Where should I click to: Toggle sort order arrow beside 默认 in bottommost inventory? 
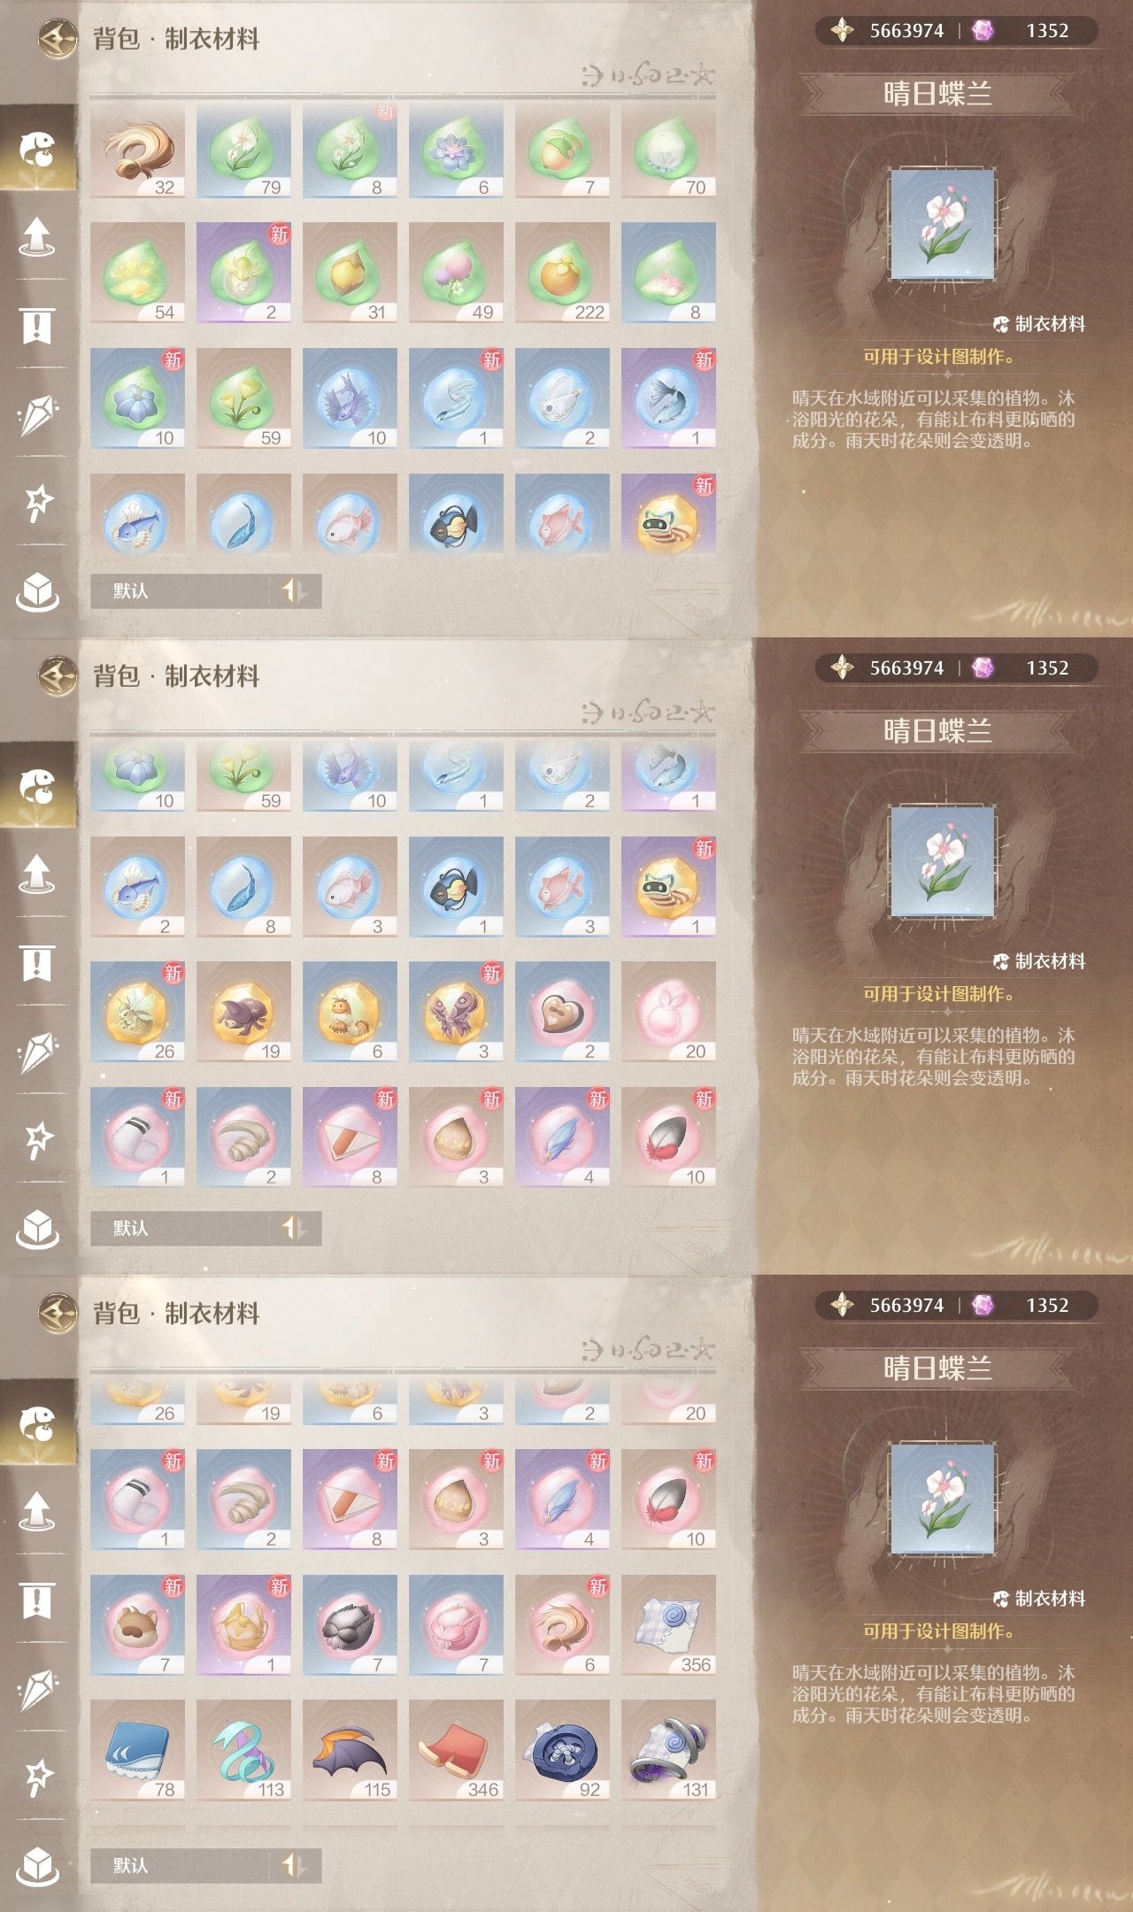click(293, 1865)
